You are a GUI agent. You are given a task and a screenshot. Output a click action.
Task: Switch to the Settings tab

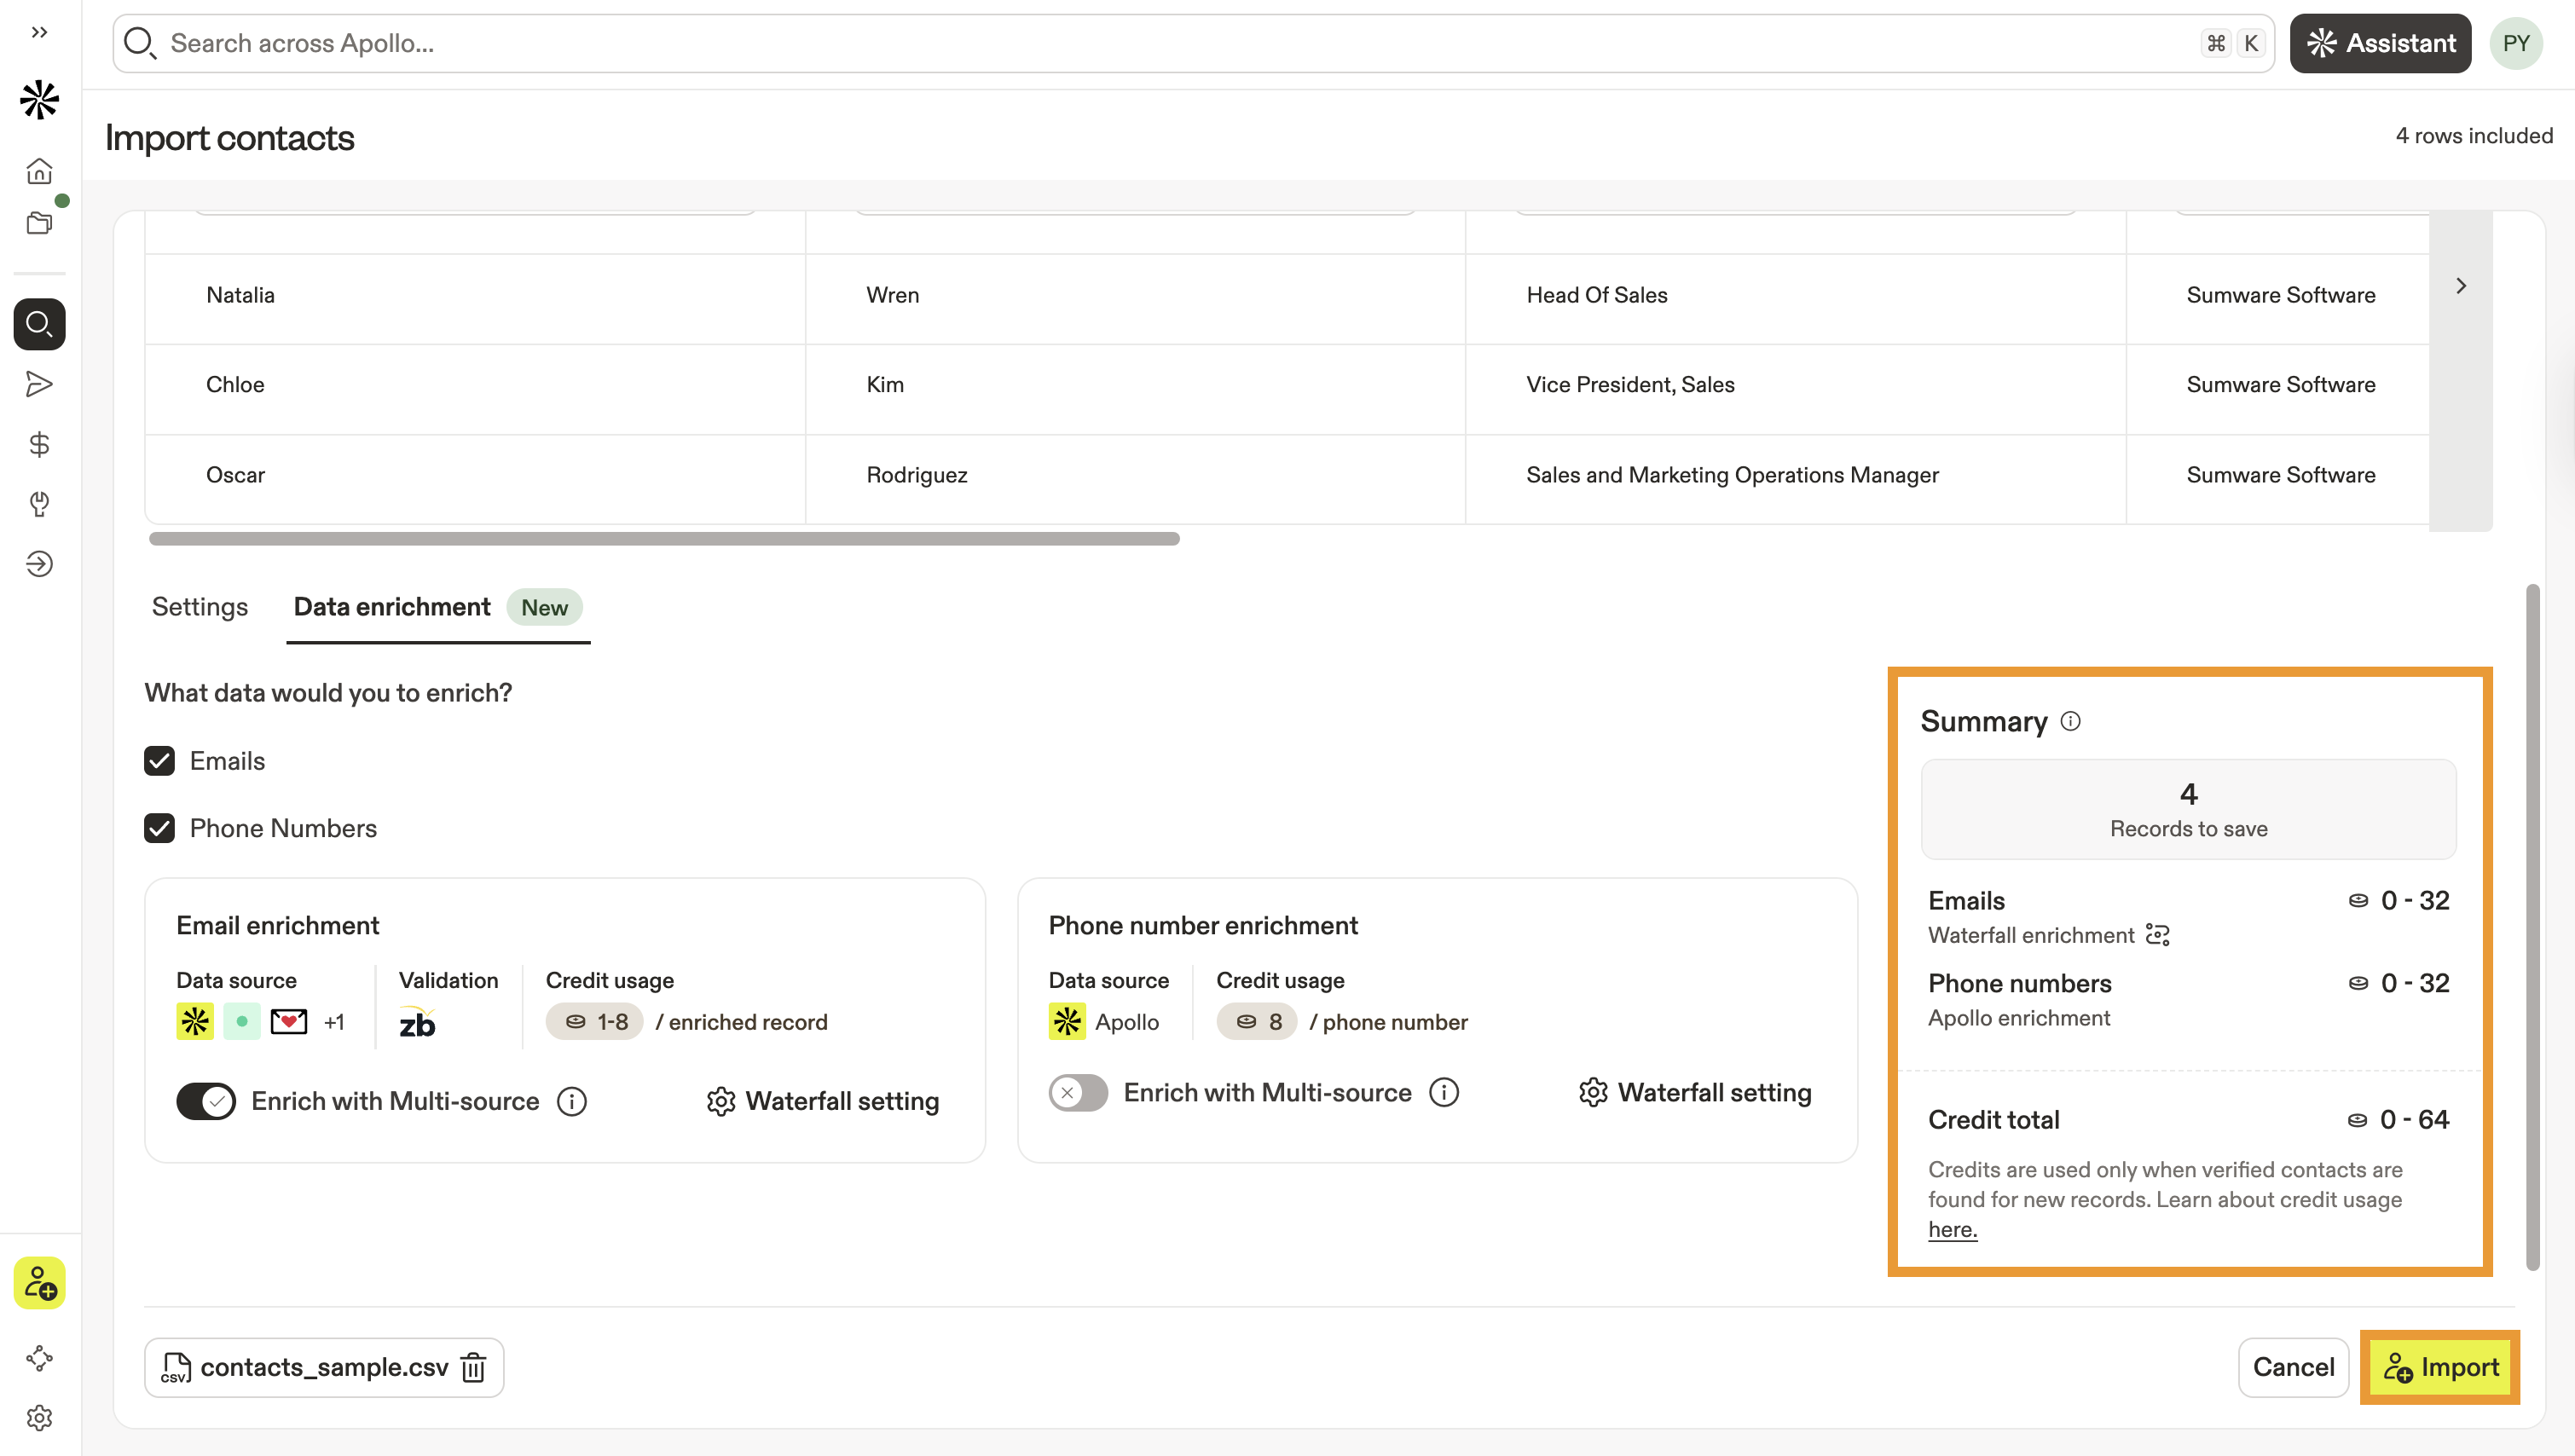pyautogui.click(x=199, y=607)
